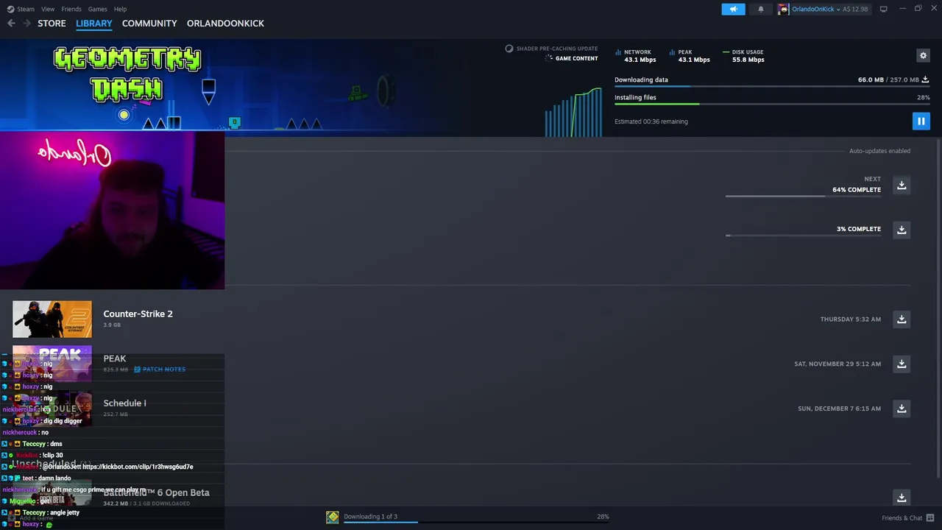
Task: Click download icon for 3% complete item
Action: (x=902, y=230)
